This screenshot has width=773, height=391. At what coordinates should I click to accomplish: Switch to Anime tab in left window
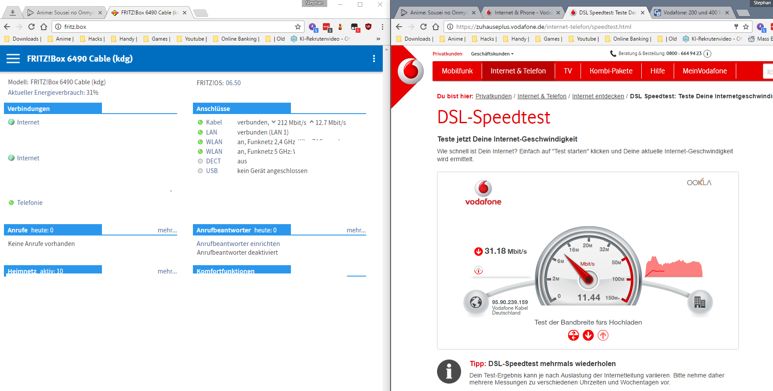[x=64, y=13]
